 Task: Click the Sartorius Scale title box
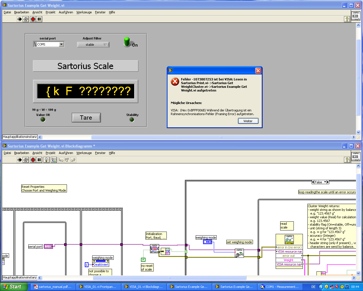pos(86,66)
